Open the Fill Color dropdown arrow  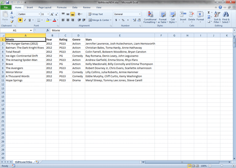[51, 20]
